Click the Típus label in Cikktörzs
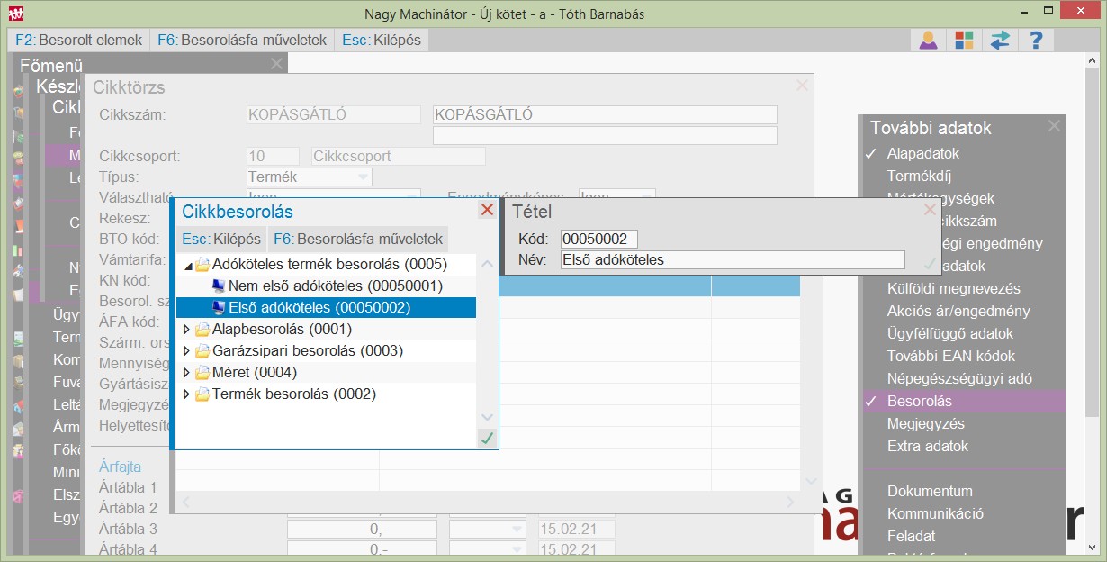Viewport: 1107px width, 562px height. click(x=120, y=177)
